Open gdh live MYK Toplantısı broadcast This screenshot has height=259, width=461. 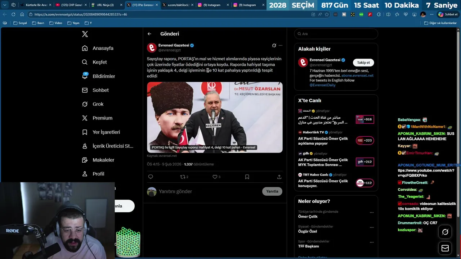click(x=336, y=159)
